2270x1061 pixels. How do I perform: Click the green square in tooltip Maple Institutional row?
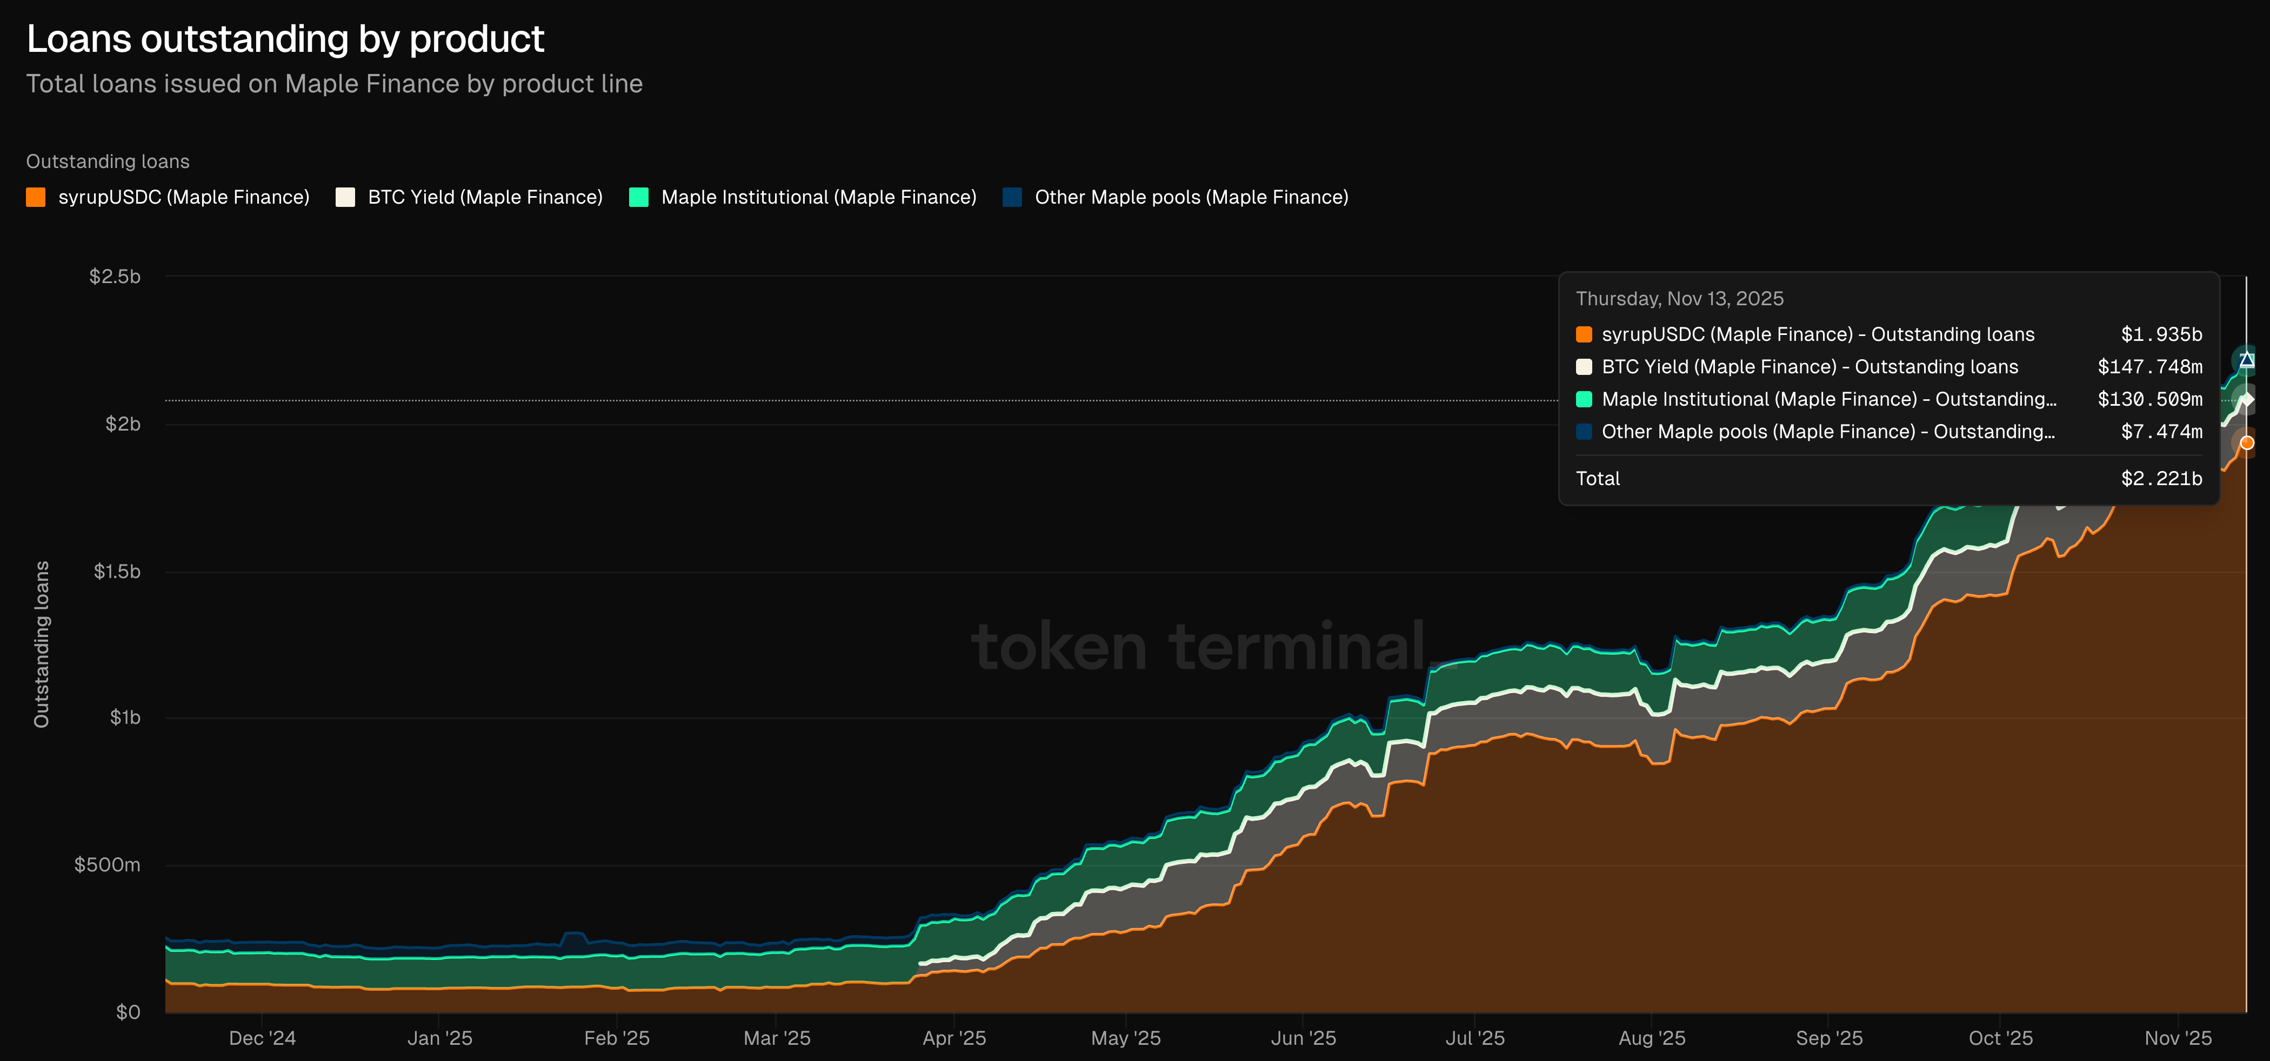coord(1584,400)
